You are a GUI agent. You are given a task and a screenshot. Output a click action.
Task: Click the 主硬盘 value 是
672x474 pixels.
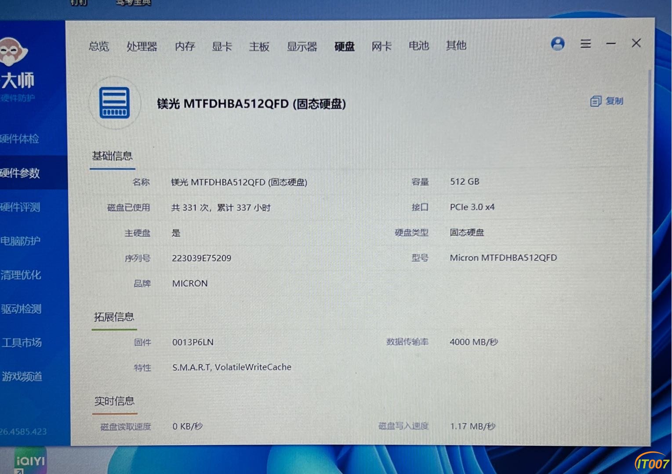pos(176,233)
